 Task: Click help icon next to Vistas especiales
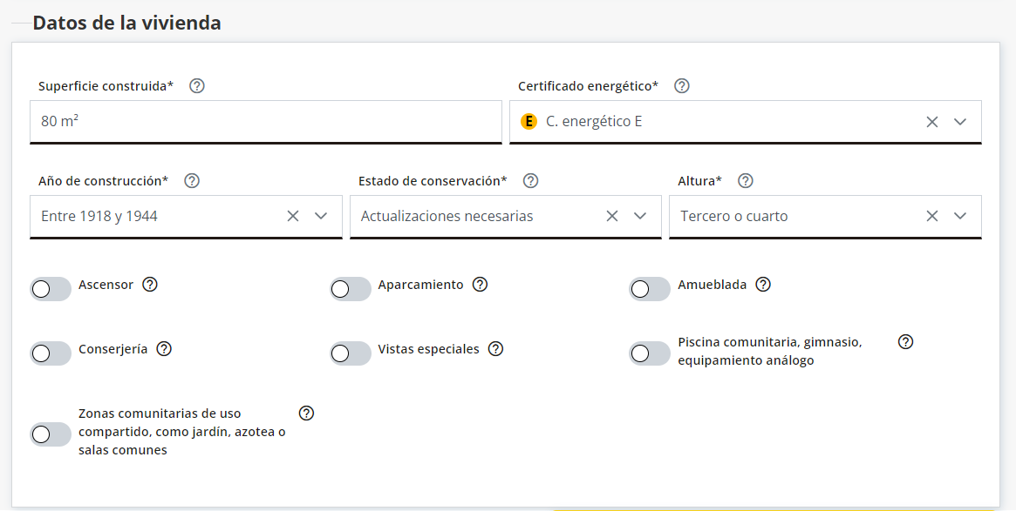point(495,349)
